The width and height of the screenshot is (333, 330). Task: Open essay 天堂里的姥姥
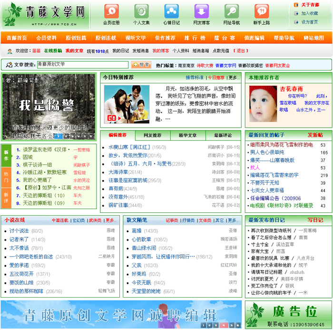click(146, 291)
